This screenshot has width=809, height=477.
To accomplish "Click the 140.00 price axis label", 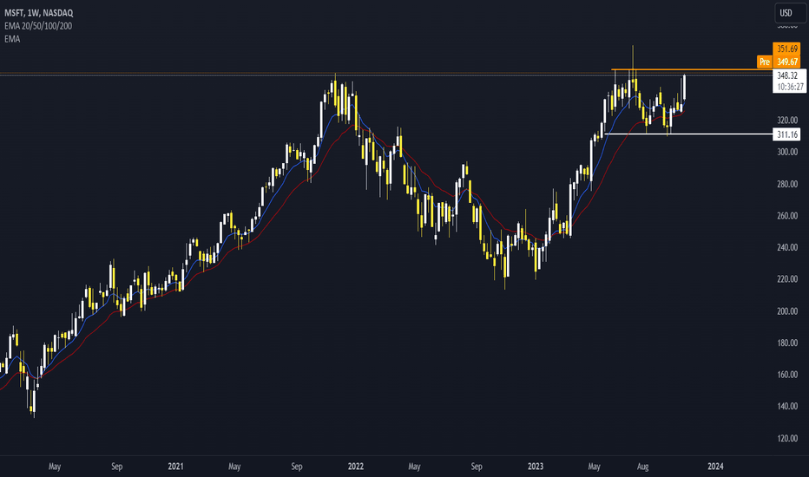I will [x=787, y=407].
